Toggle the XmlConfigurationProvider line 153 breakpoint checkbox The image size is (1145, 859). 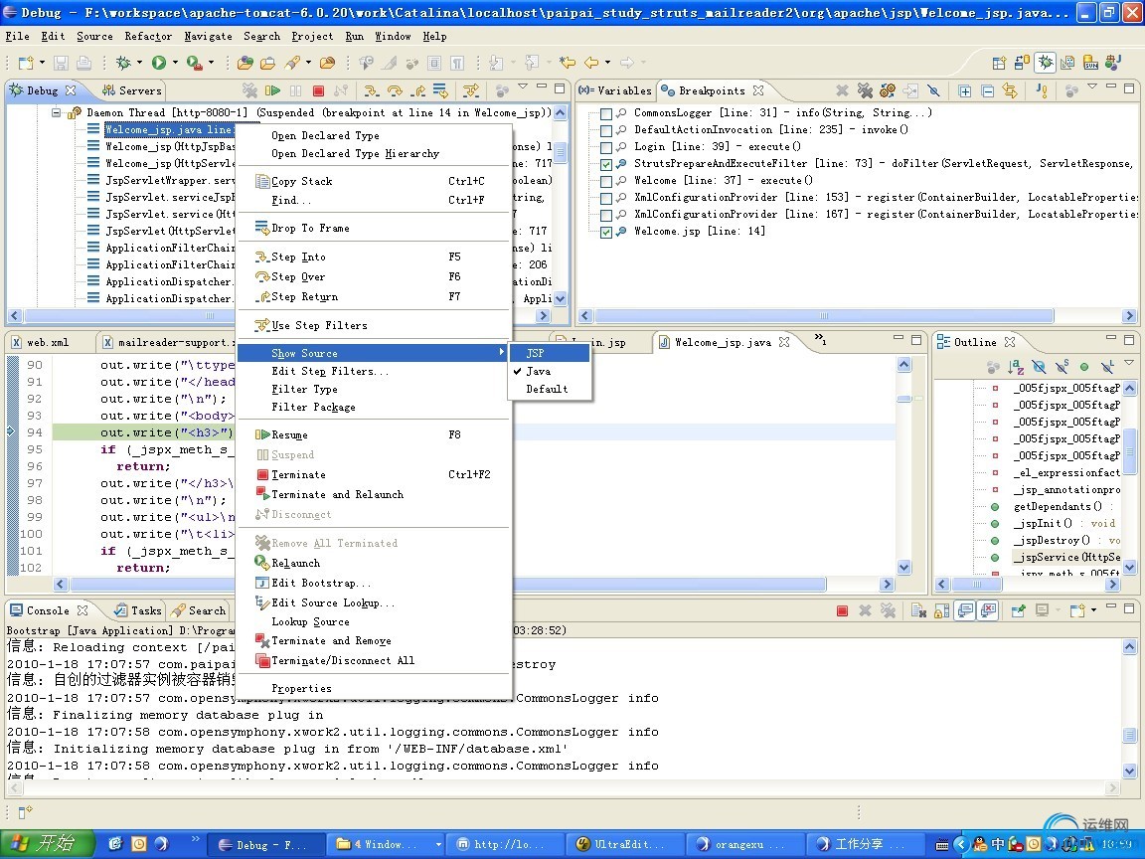pos(606,198)
